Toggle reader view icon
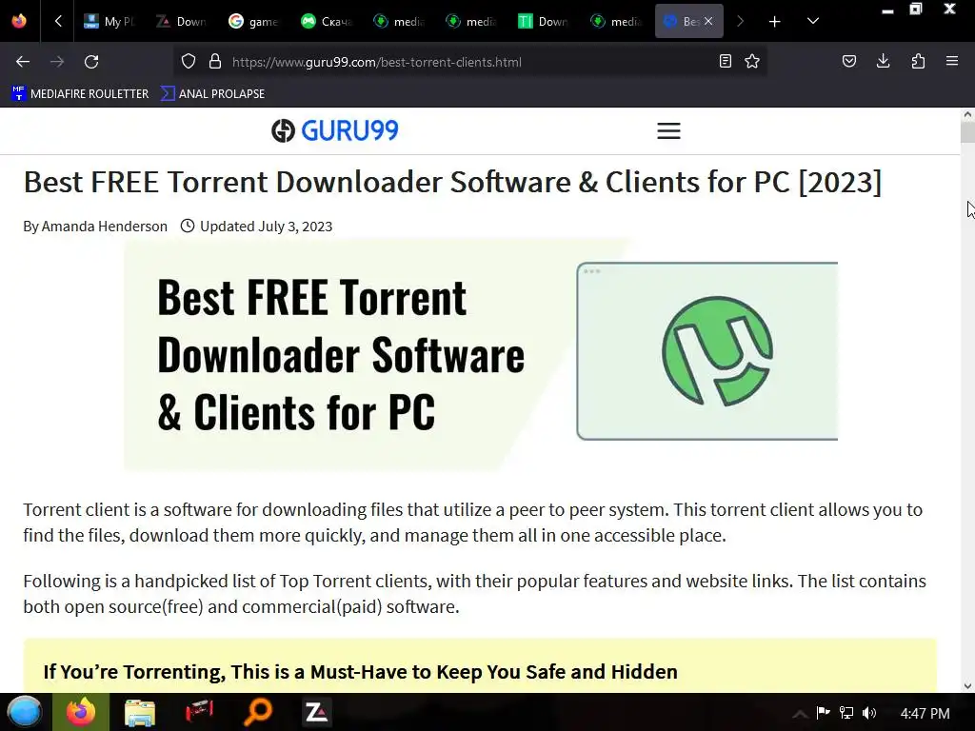Screen dimensions: 975x731 [725, 61]
